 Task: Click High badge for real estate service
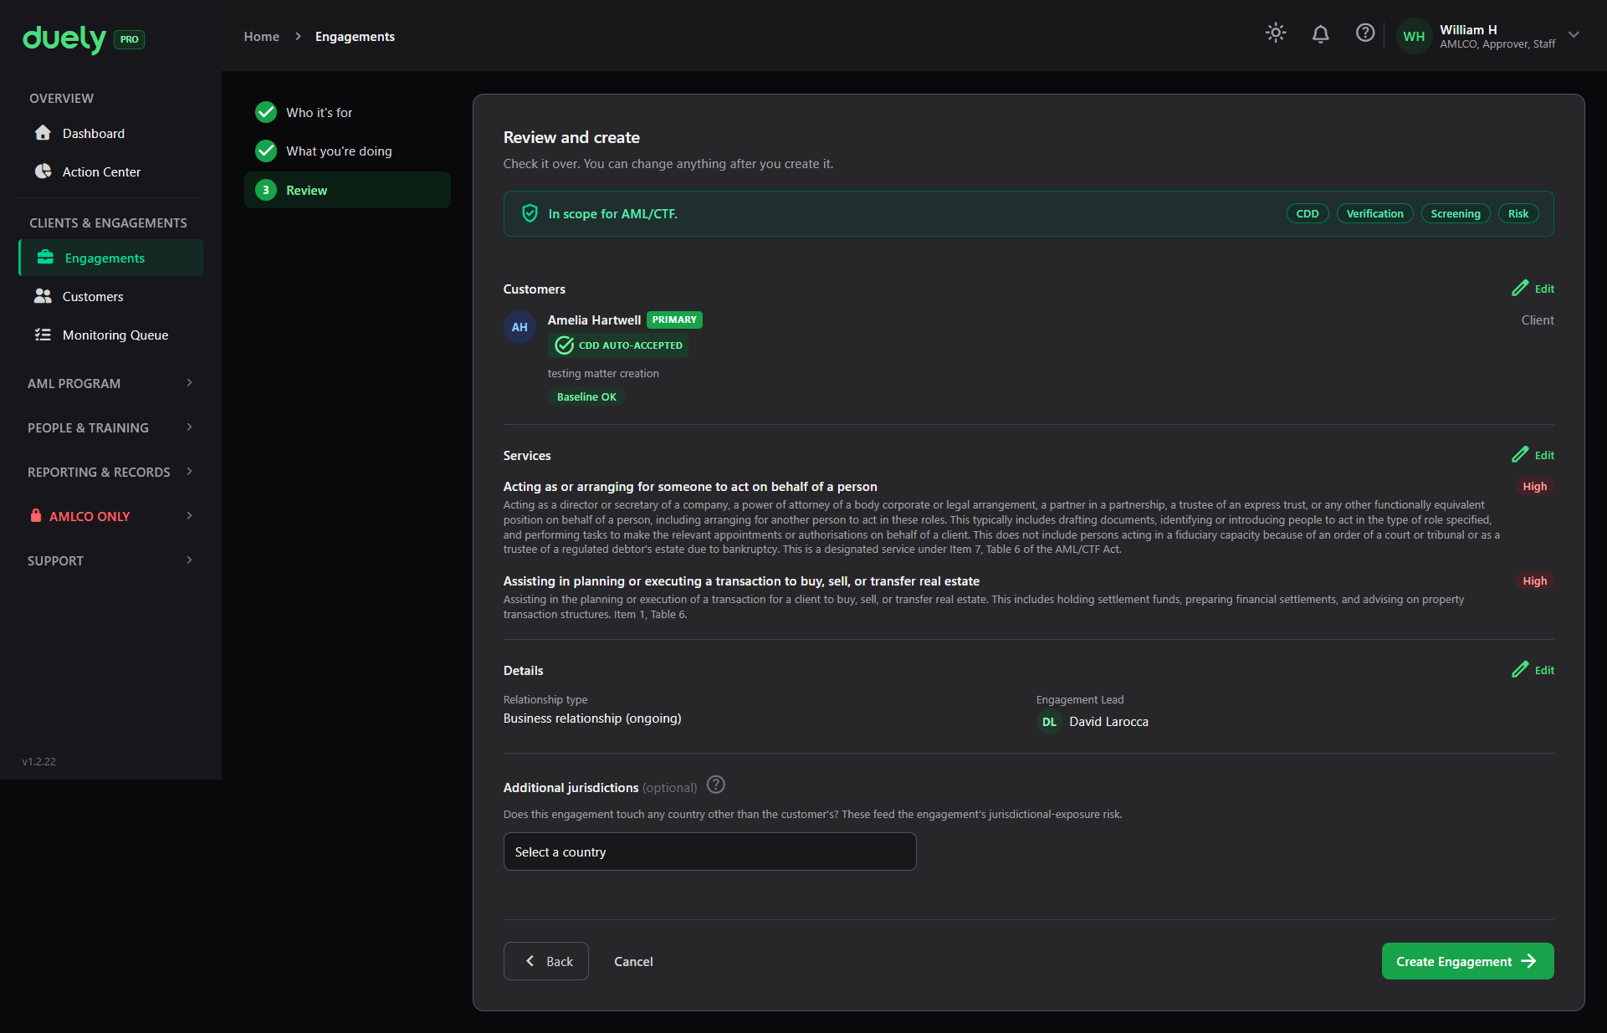pos(1534,580)
